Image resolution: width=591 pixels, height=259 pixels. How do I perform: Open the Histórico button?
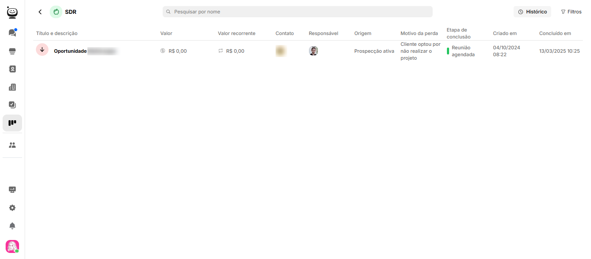[532, 12]
